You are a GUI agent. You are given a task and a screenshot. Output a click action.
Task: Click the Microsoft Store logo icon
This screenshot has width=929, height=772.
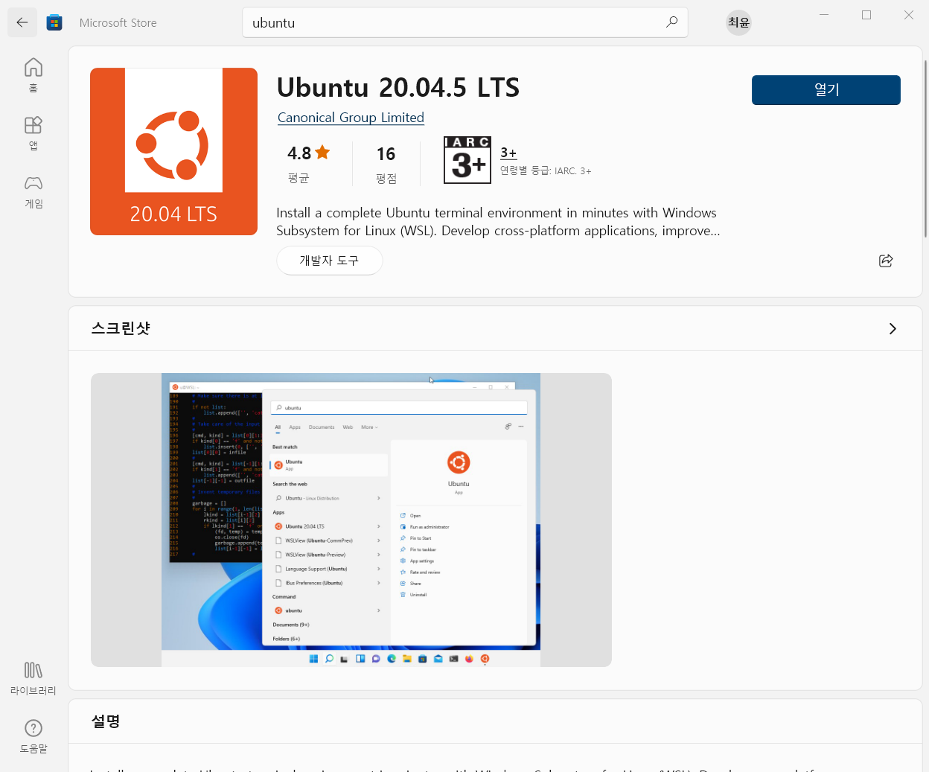point(54,22)
